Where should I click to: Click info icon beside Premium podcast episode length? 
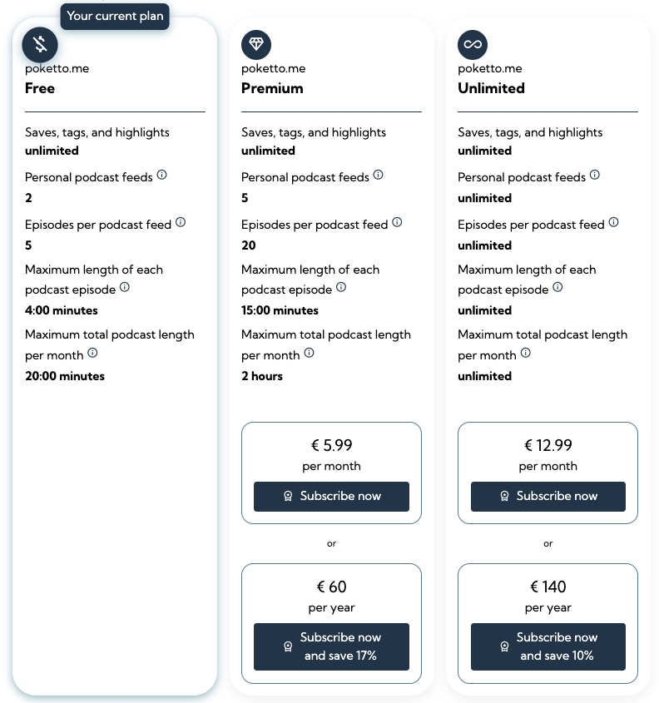[x=341, y=287]
